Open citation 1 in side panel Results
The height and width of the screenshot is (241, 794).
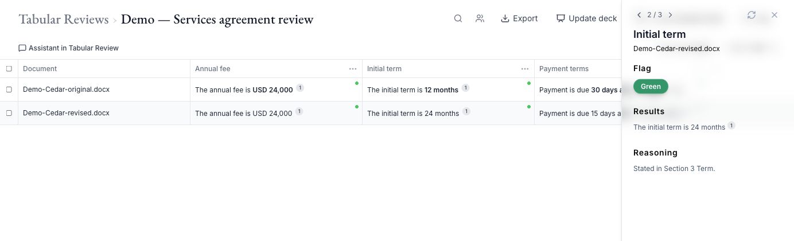coord(731,126)
